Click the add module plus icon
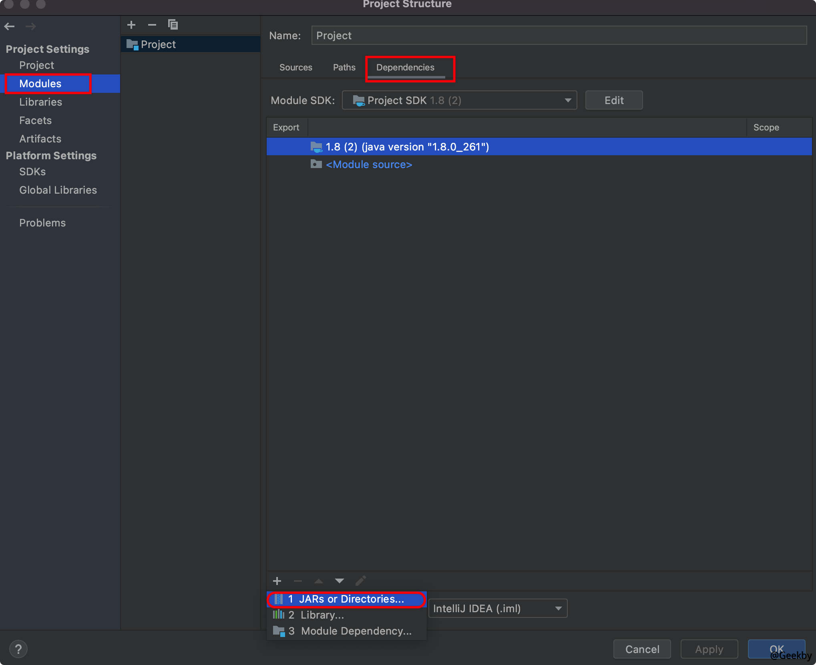 pos(131,25)
